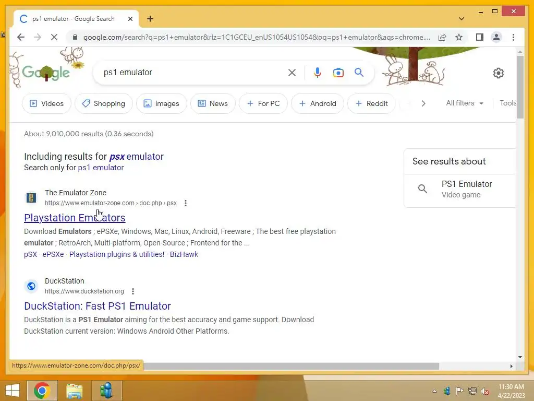Filter results by Shopping
The image size is (534, 401).
tap(104, 103)
